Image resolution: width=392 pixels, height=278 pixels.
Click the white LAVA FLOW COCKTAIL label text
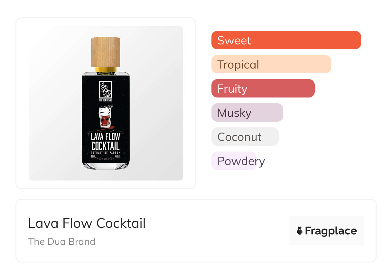(x=106, y=141)
